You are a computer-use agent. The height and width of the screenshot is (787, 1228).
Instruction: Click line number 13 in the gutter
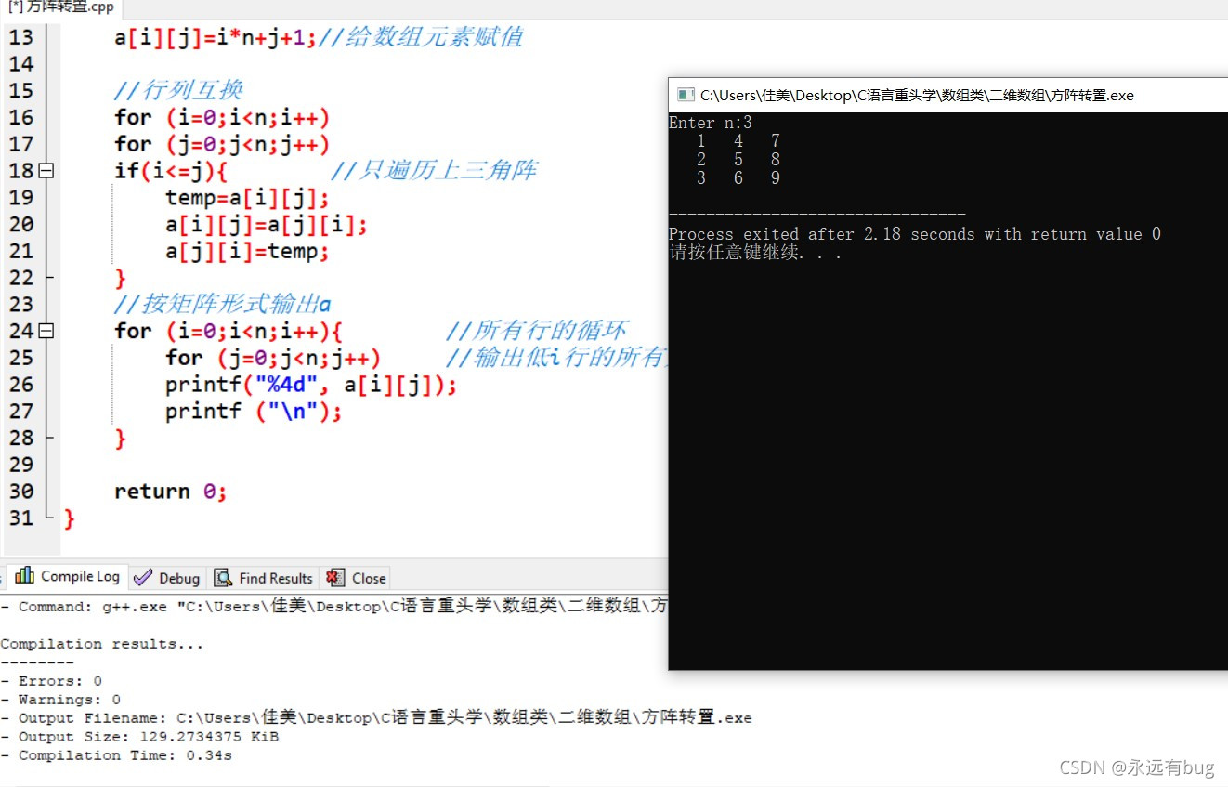20,37
